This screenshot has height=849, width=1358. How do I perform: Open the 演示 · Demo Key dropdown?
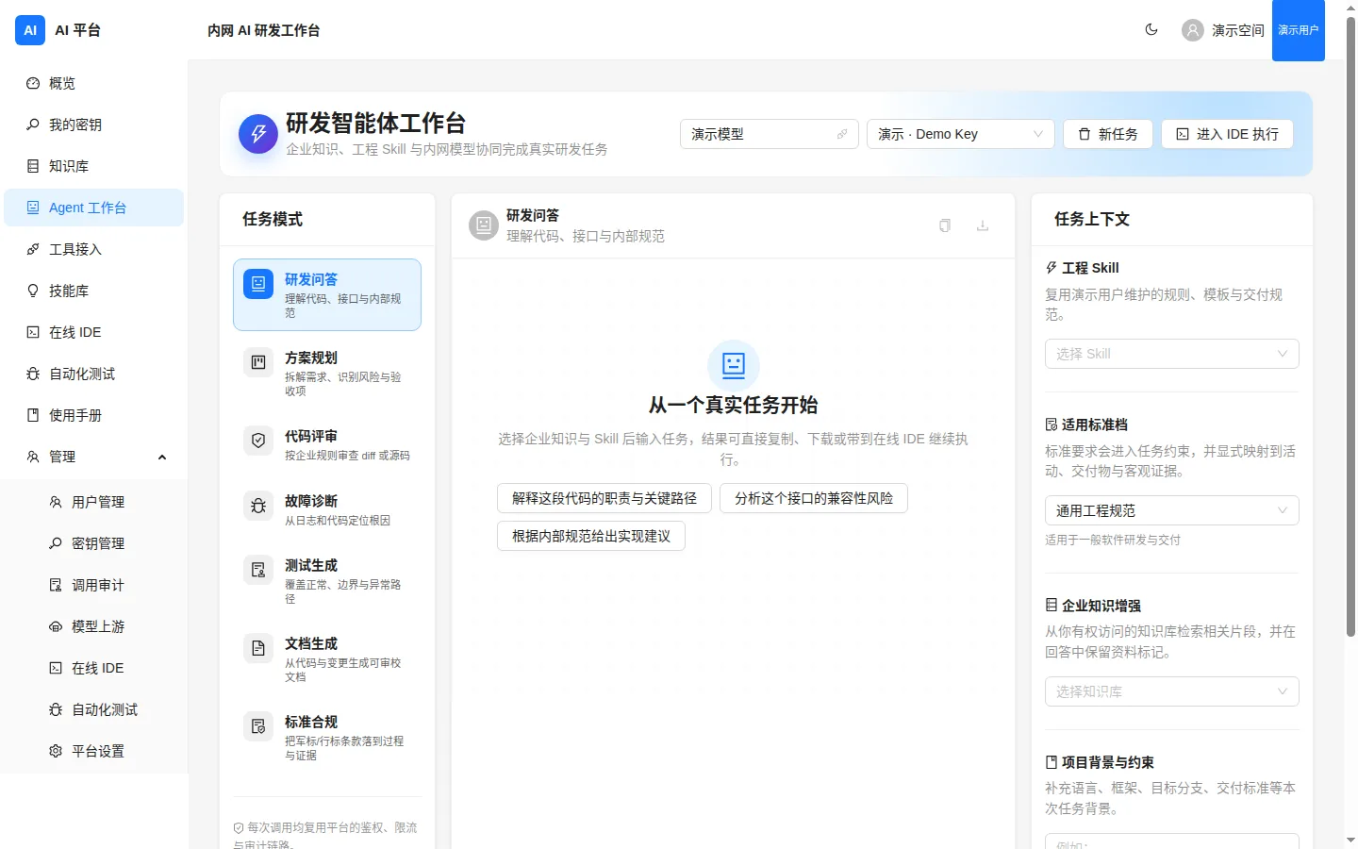coord(960,134)
